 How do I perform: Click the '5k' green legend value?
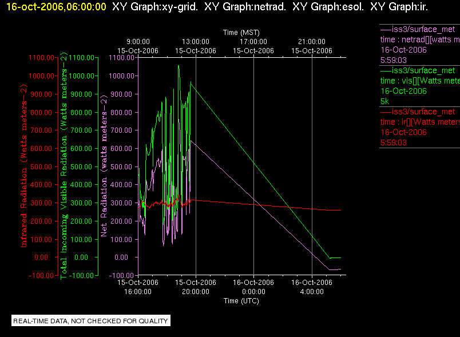click(384, 101)
